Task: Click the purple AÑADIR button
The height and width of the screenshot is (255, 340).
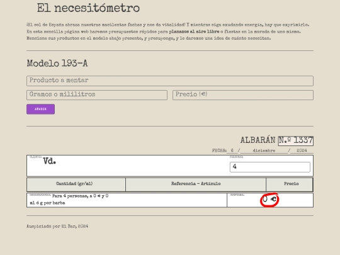Action: (40, 109)
